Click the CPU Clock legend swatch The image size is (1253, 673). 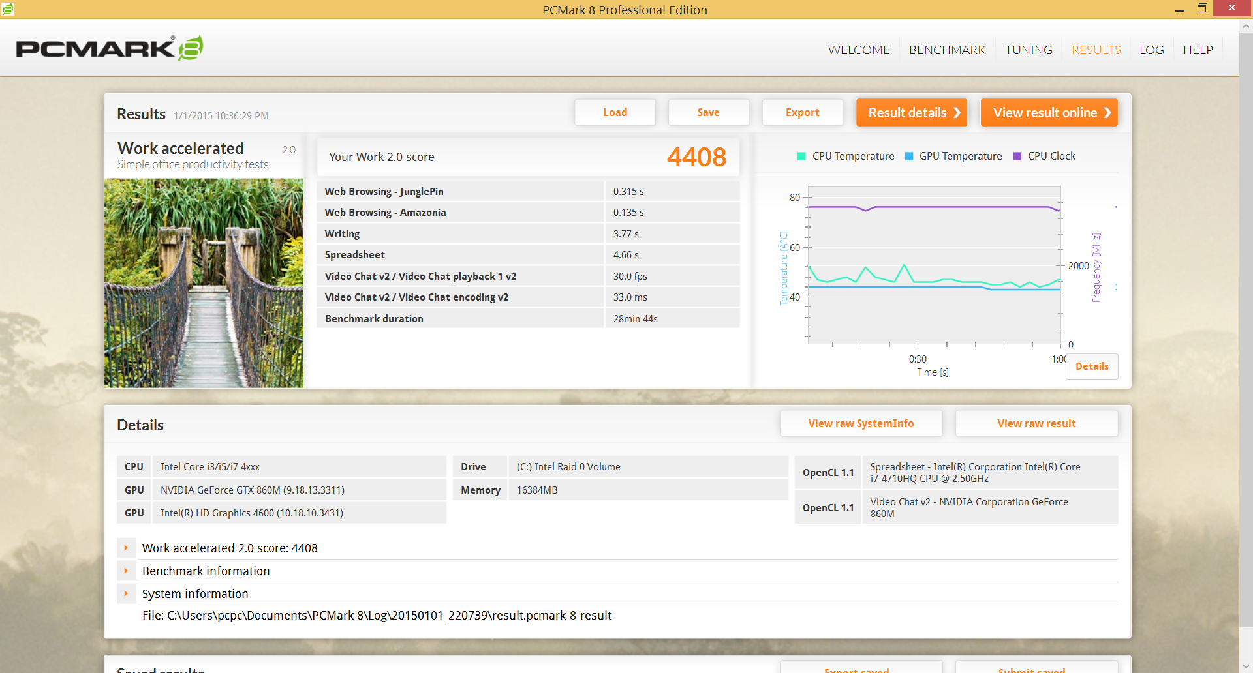point(1017,157)
